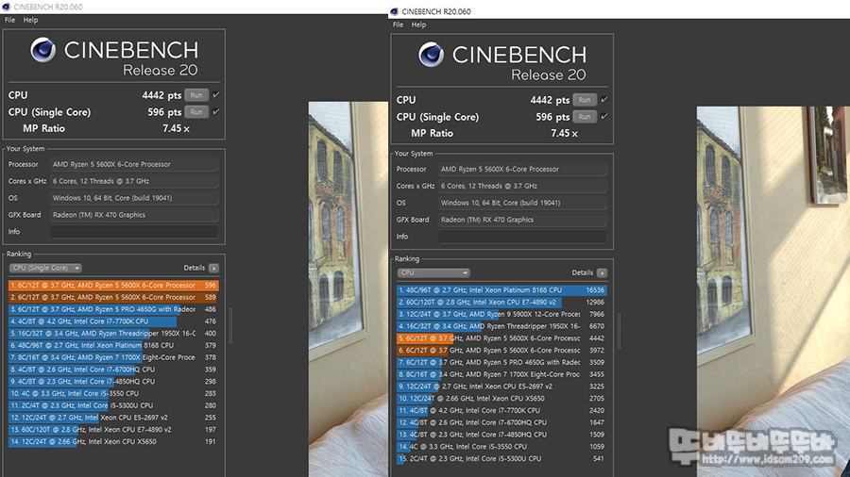Select Core i7-4850HQ 1509 row in right ranking
The width and height of the screenshot is (850, 477).
tap(501, 435)
